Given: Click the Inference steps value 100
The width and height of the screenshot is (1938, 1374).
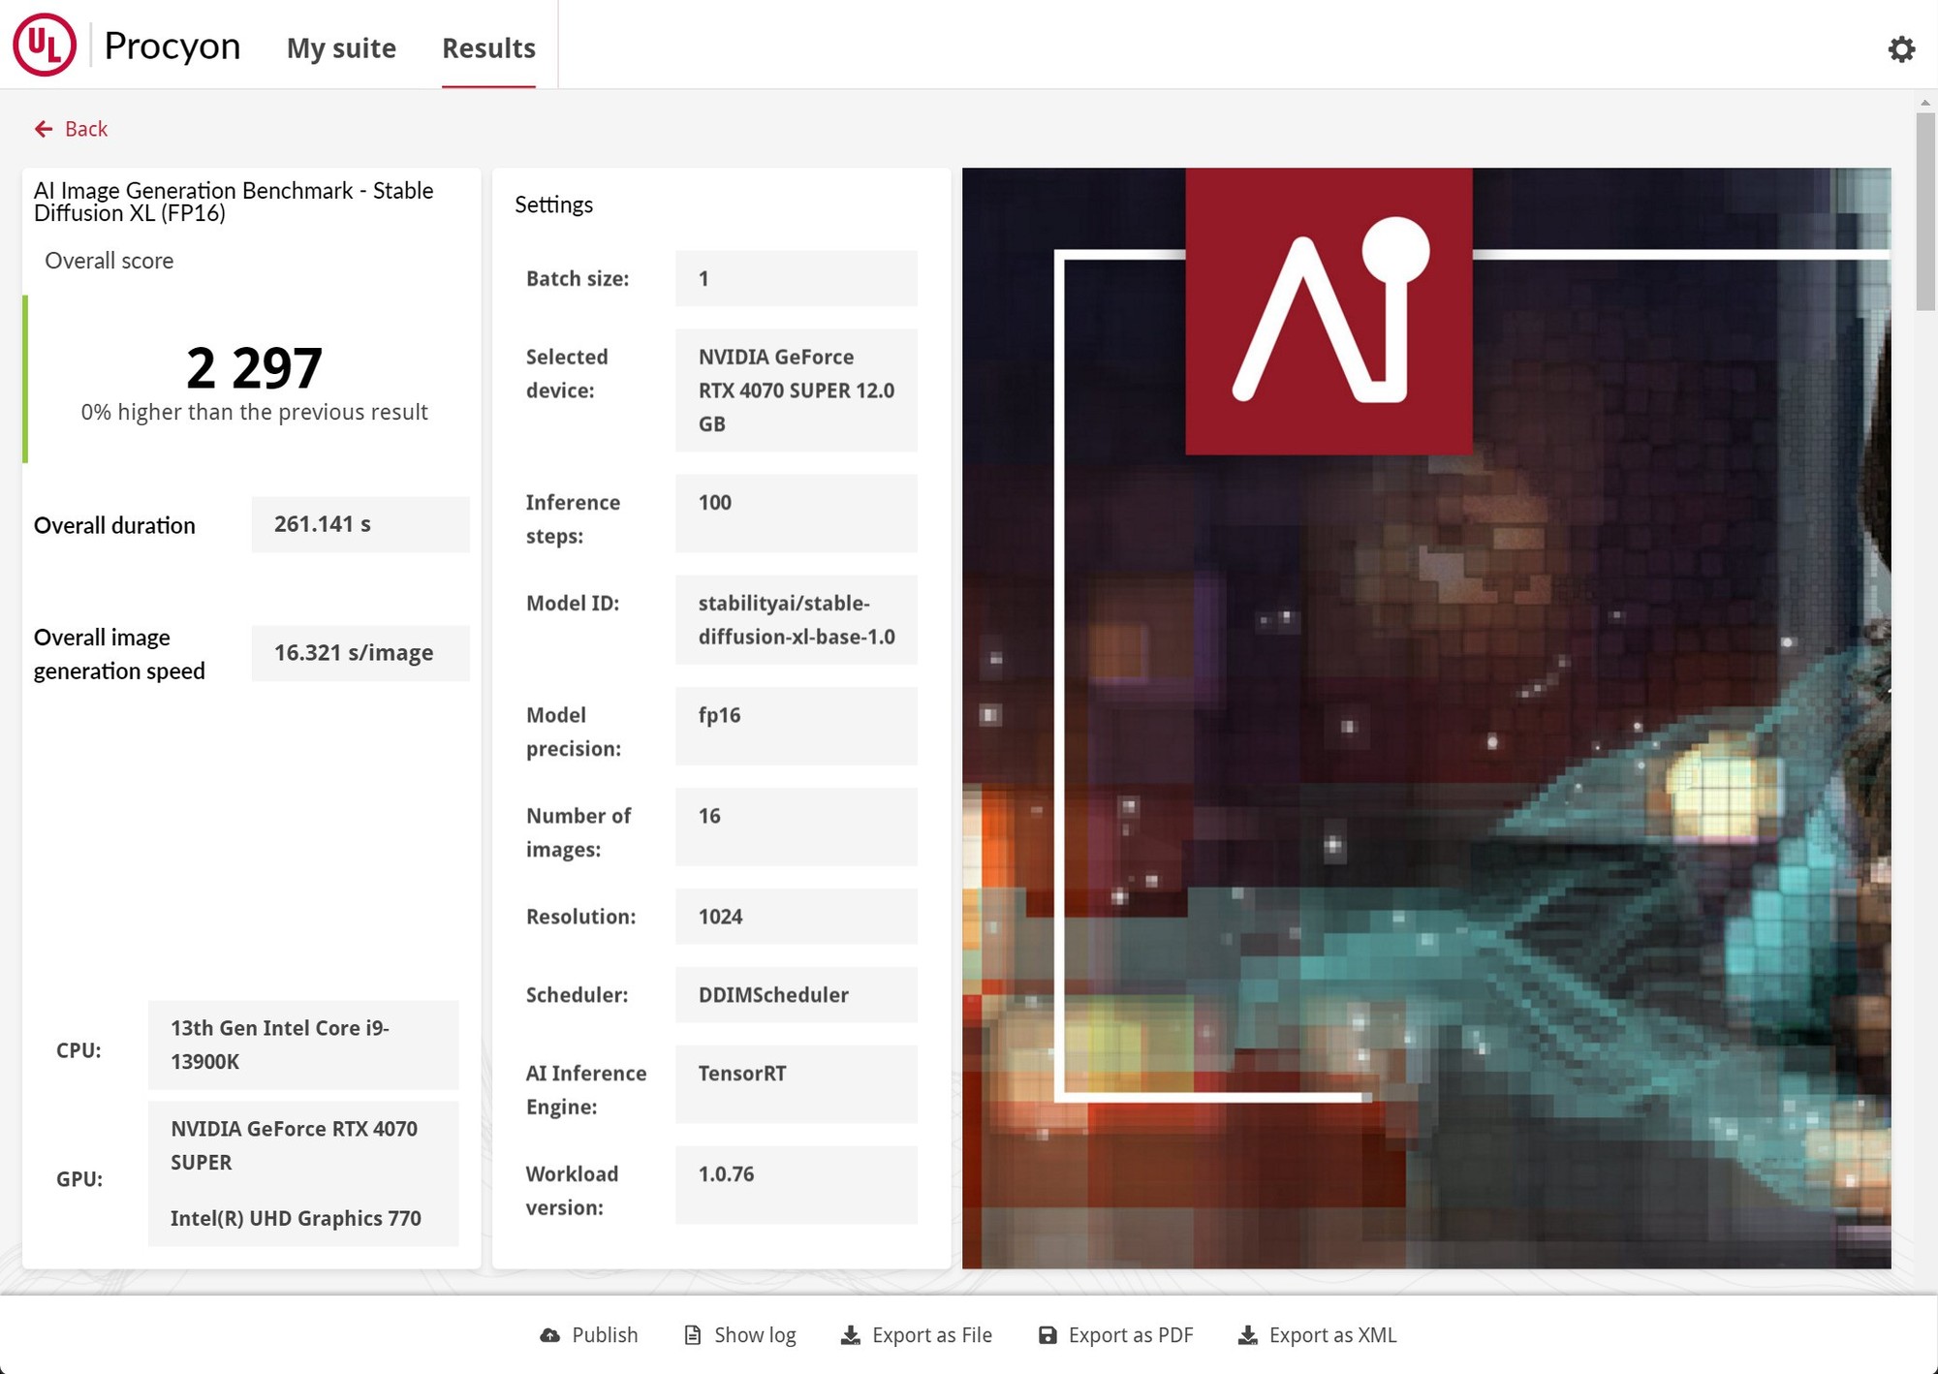Looking at the screenshot, I should click(x=797, y=514).
